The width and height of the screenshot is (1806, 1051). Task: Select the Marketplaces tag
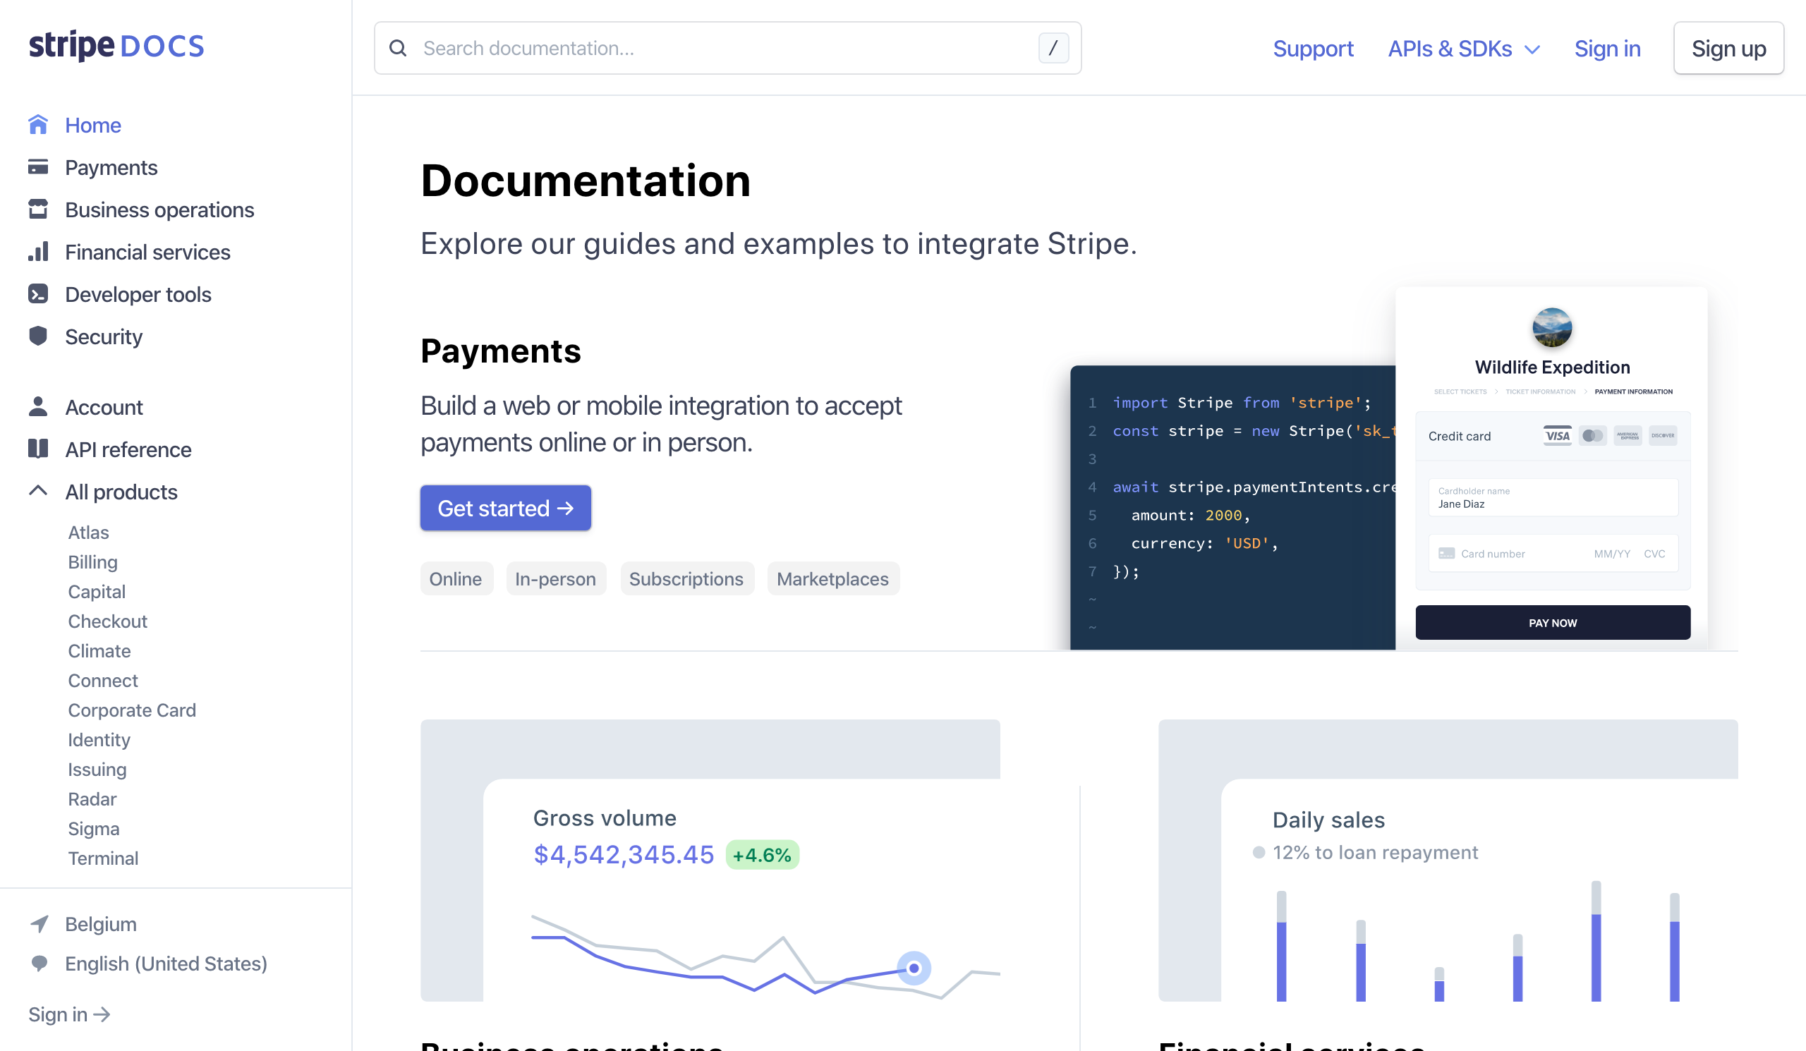click(x=832, y=579)
